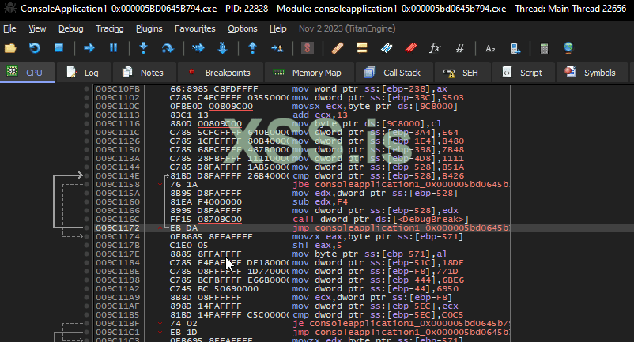Run the program with the arrow icon
This screenshot has height=342, width=634.
(89, 48)
